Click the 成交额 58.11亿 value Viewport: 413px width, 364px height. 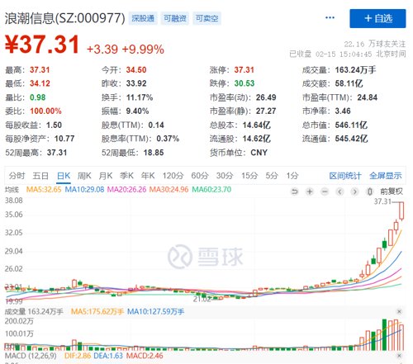349,83
